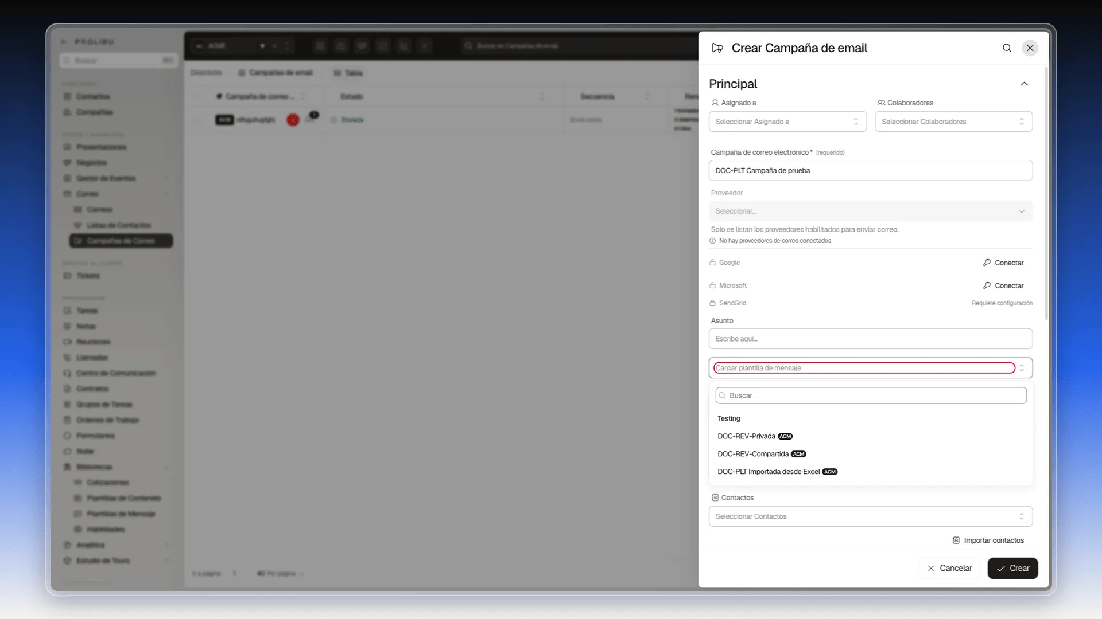Click the Microsoft lock icon
Image resolution: width=1102 pixels, height=619 pixels.
712,285
